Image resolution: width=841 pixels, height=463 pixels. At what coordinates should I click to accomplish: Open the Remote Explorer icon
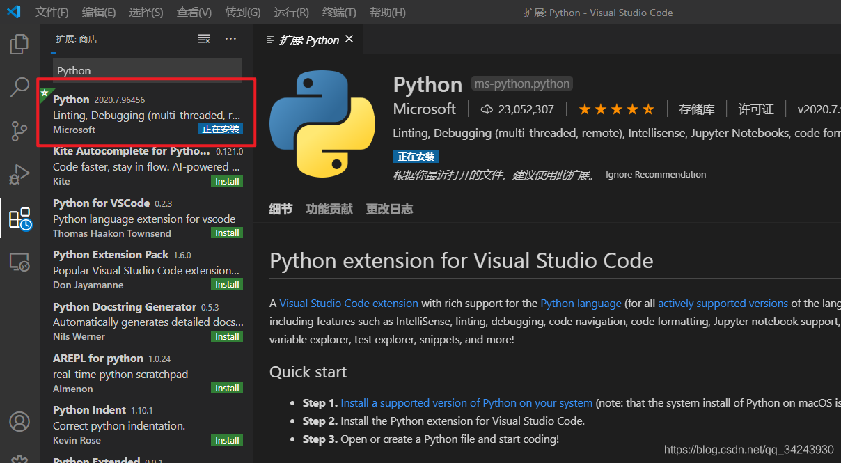19,262
